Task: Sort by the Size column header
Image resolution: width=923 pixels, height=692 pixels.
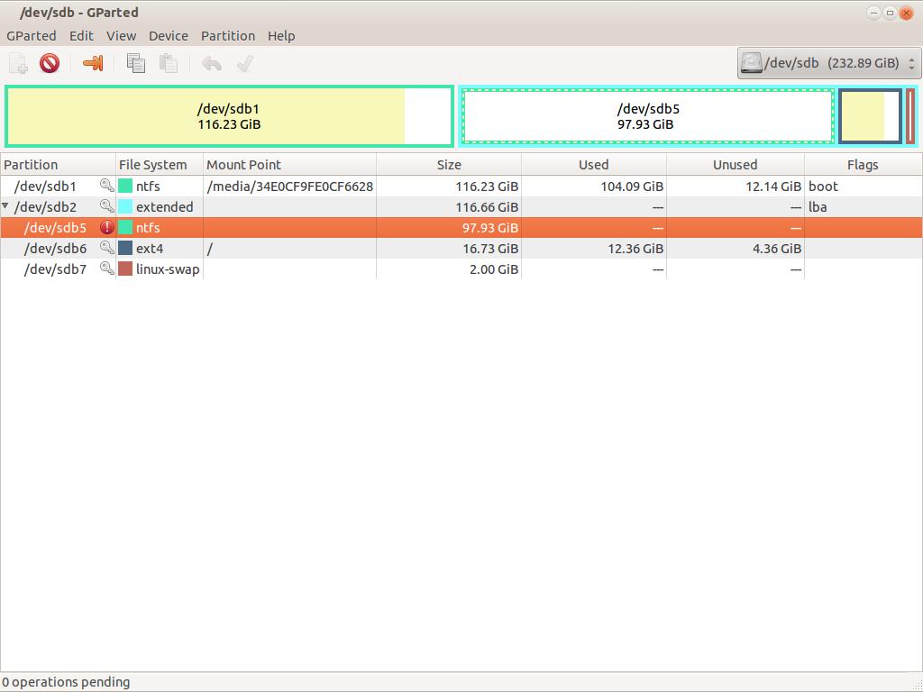Action: [x=448, y=165]
